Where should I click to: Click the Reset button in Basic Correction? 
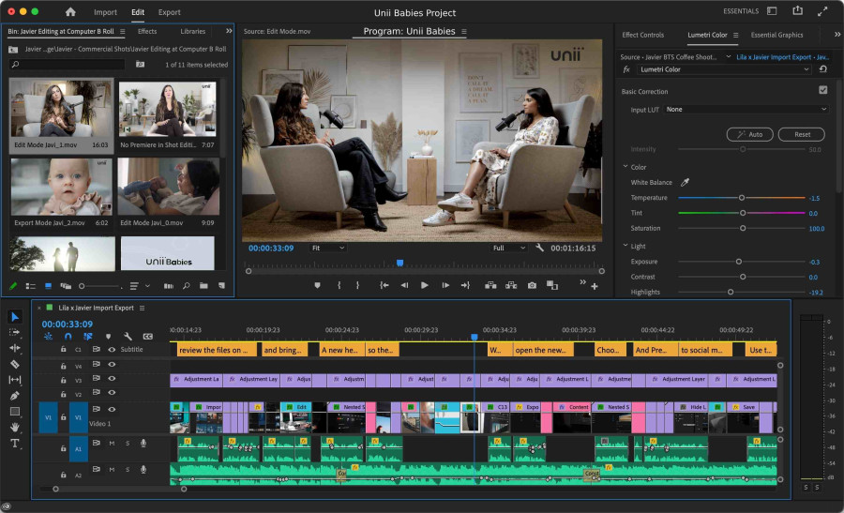tap(802, 134)
